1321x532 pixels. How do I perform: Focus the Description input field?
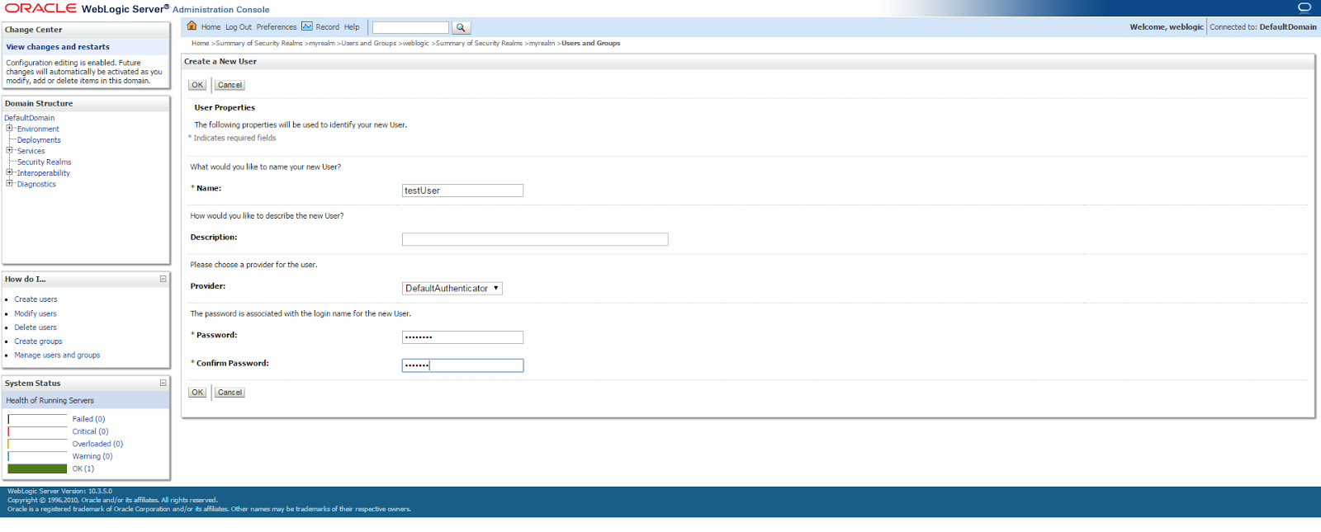535,239
